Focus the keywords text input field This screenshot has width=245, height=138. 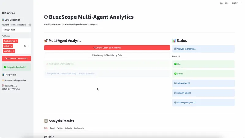pyautogui.click(x=16, y=30)
